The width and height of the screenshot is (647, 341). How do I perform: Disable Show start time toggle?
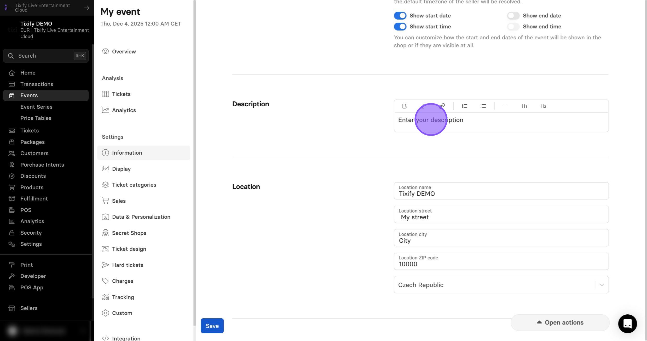(400, 27)
